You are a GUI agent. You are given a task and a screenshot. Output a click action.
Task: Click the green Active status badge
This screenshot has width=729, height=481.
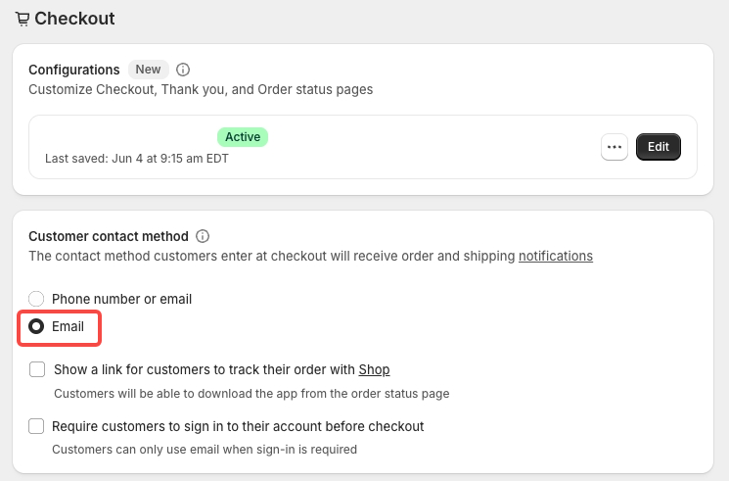pyautogui.click(x=243, y=137)
